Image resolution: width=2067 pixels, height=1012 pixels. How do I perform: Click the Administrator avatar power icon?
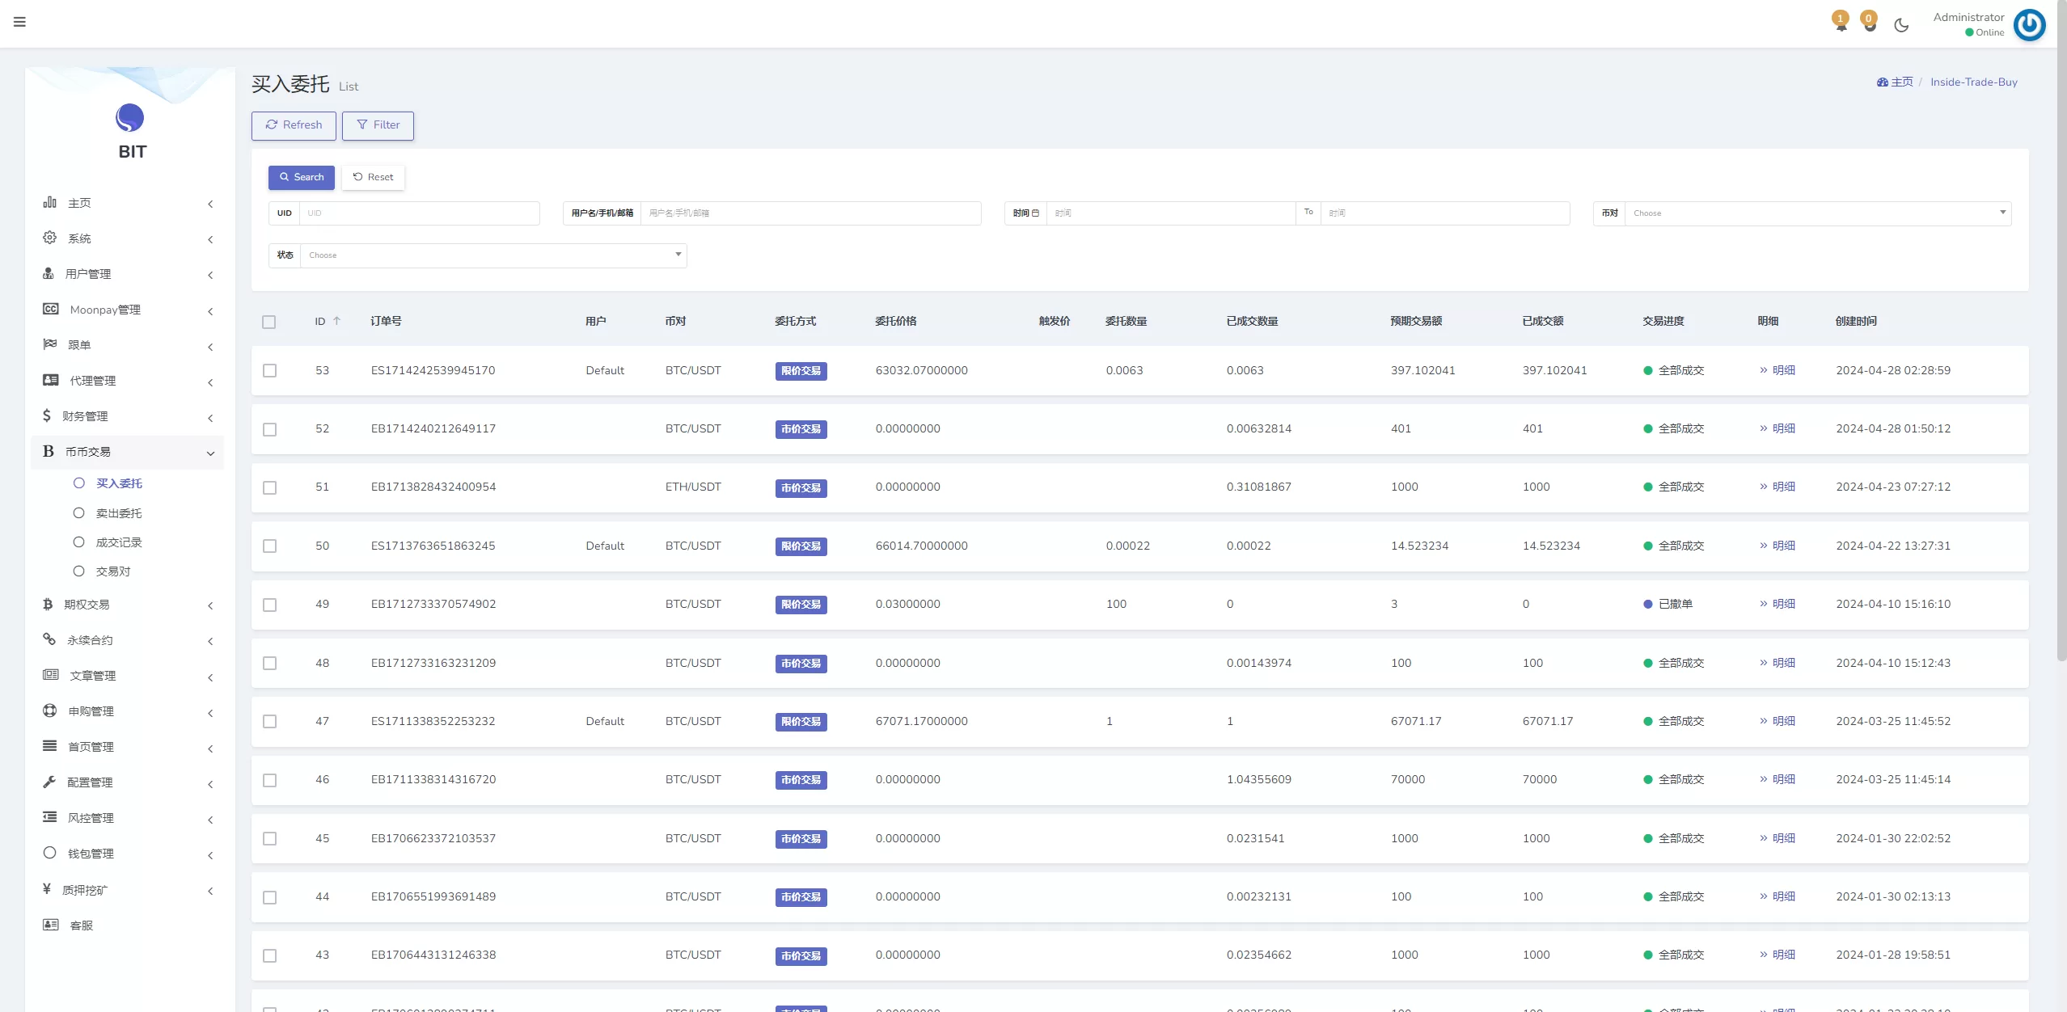coord(2029,24)
